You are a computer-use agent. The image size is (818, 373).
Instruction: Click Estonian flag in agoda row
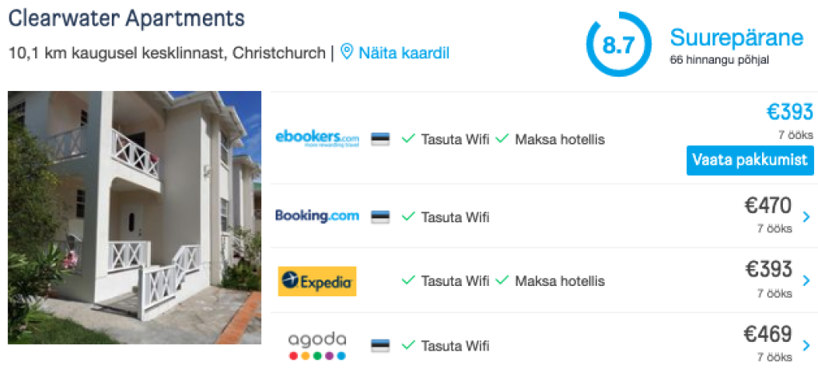(380, 346)
